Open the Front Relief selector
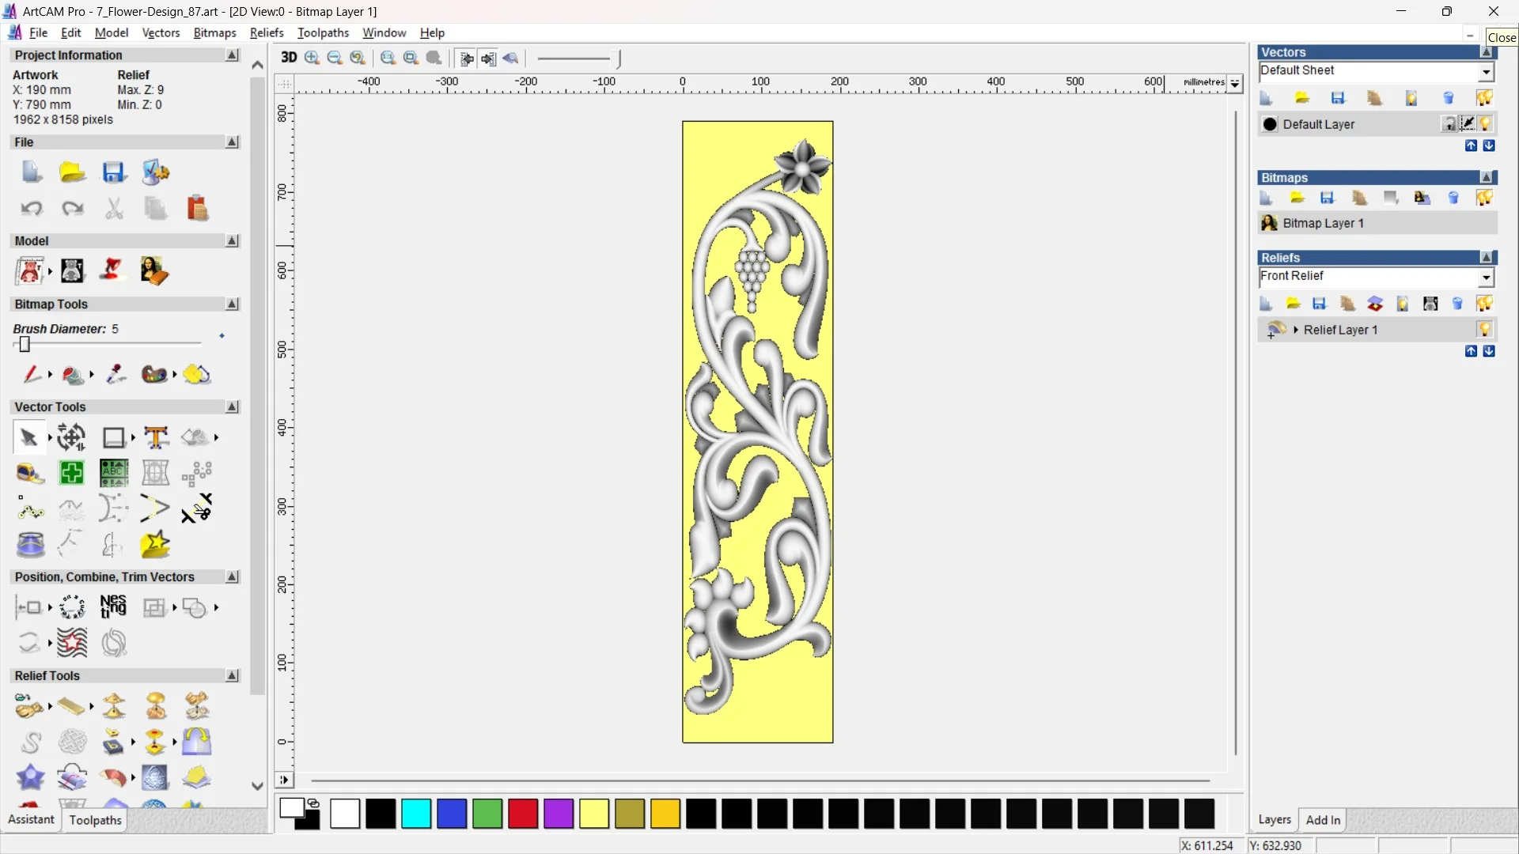Screen dimensions: 1519x854 point(1487,278)
